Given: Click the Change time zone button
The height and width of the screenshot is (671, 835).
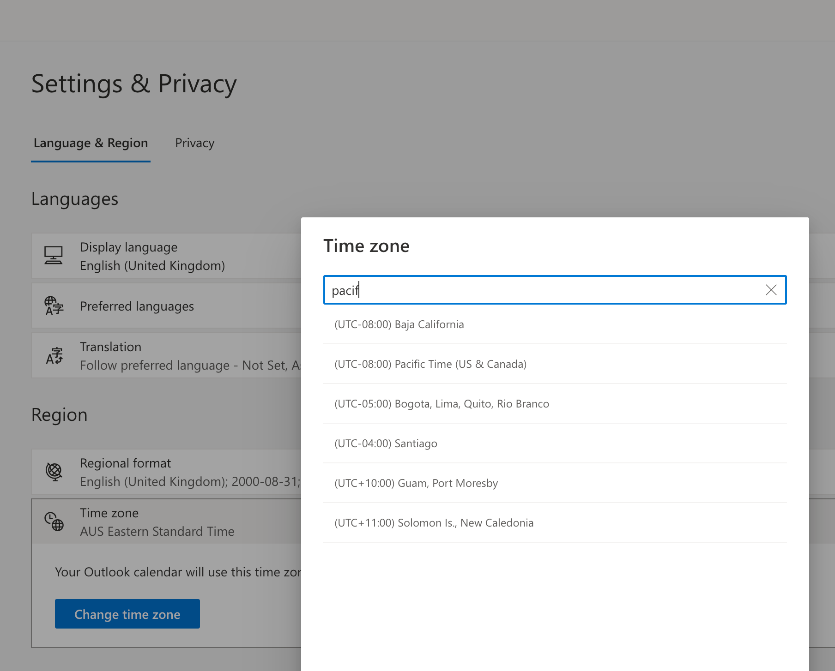Looking at the screenshot, I should coord(127,614).
